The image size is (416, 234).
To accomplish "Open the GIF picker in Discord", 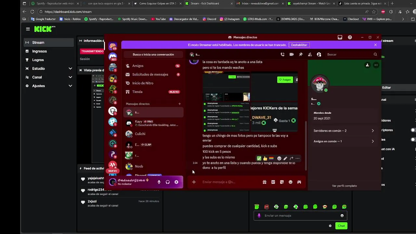I will click(x=273, y=182).
